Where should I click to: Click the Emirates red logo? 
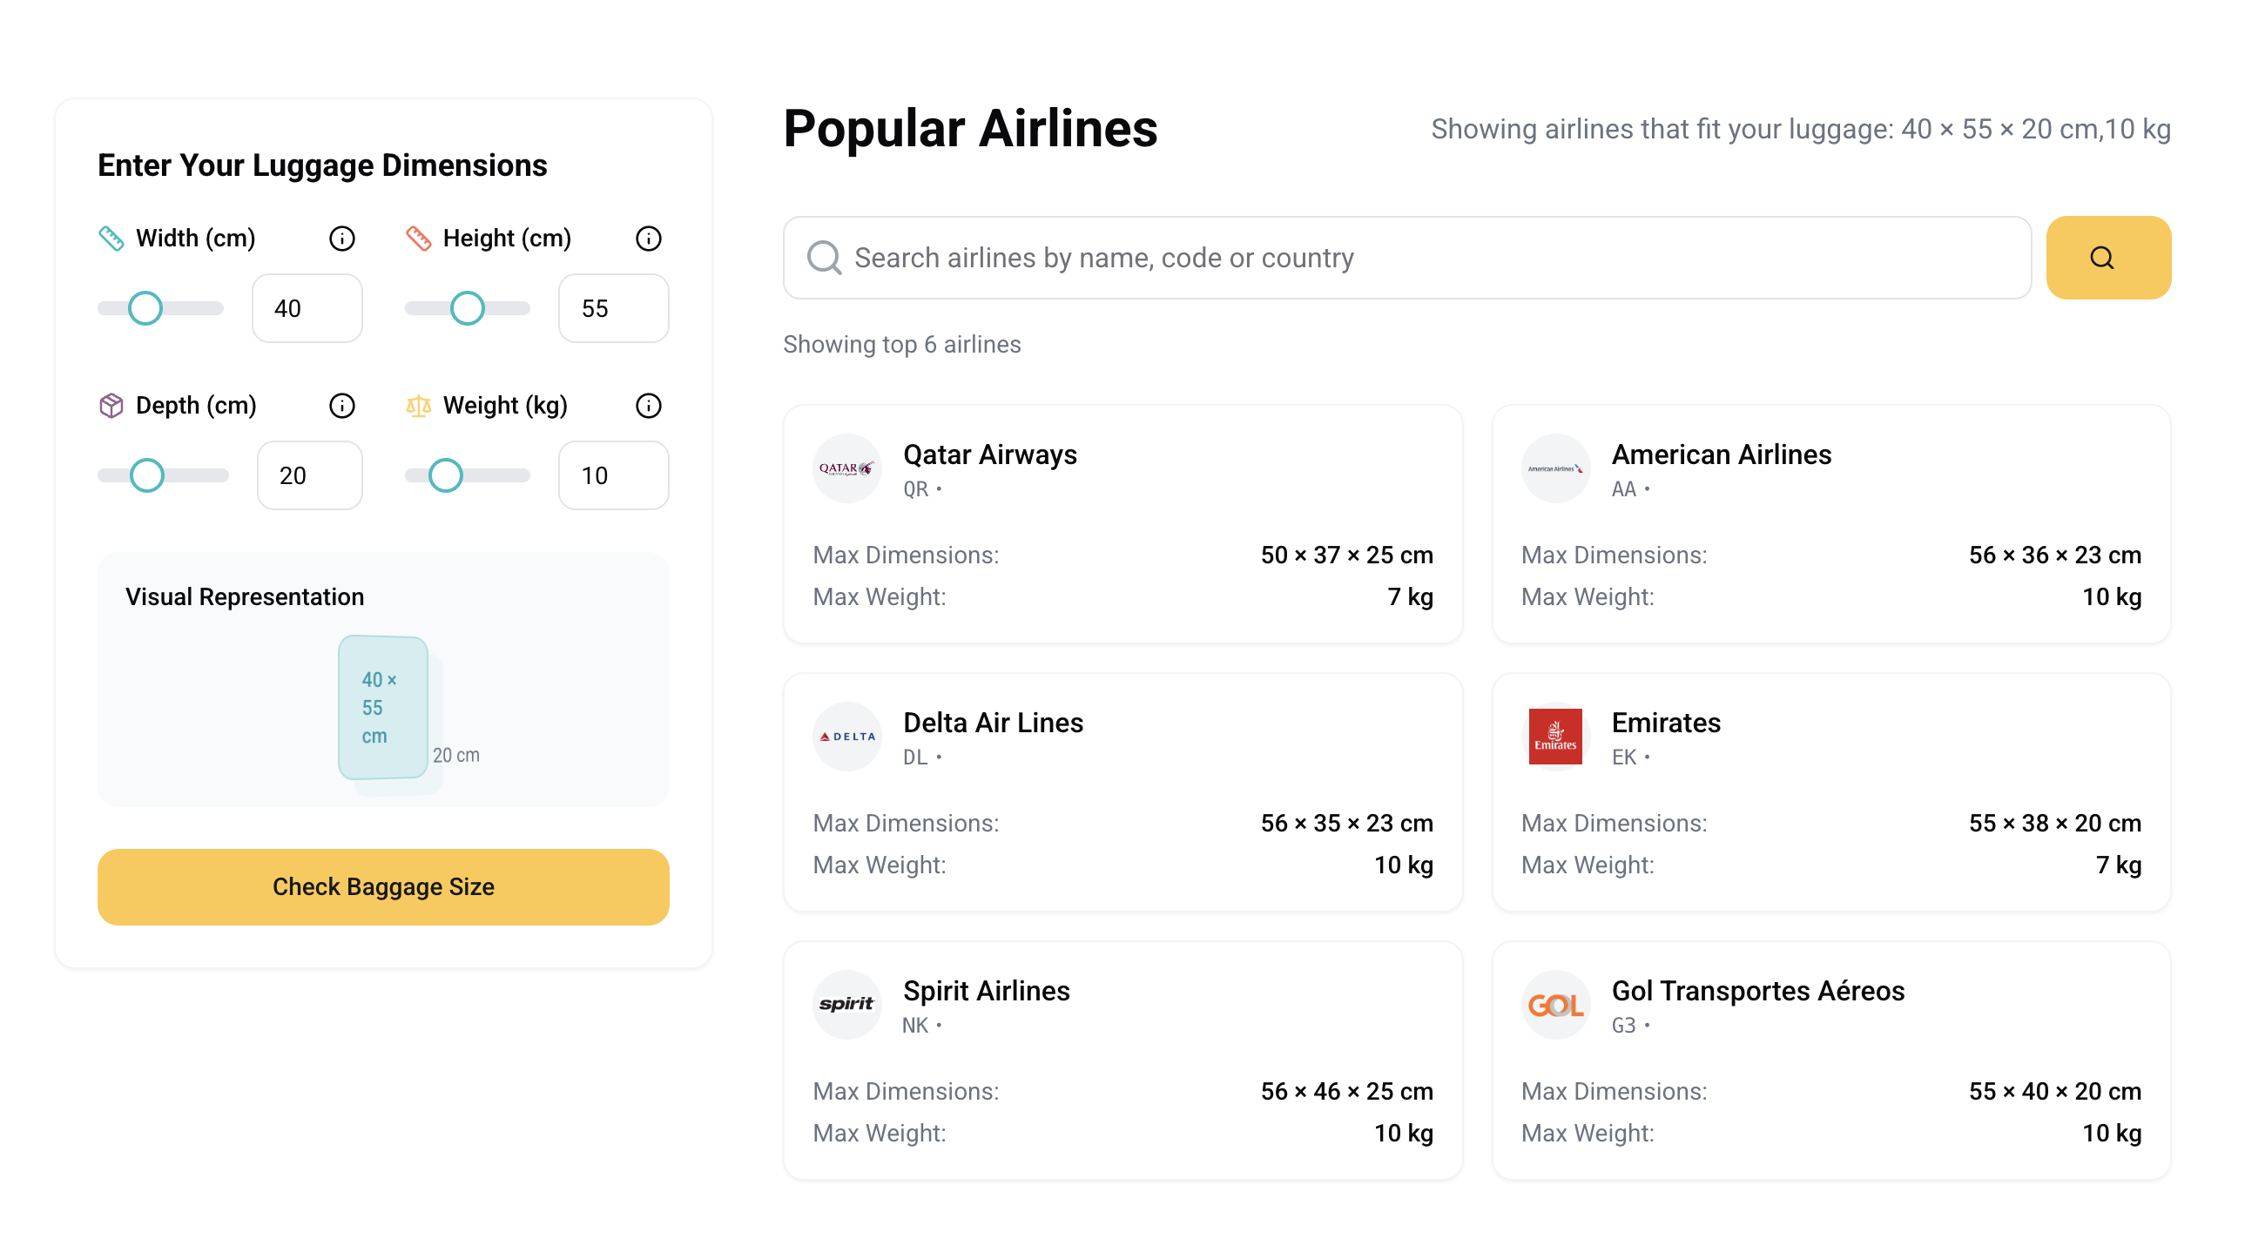(1554, 737)
